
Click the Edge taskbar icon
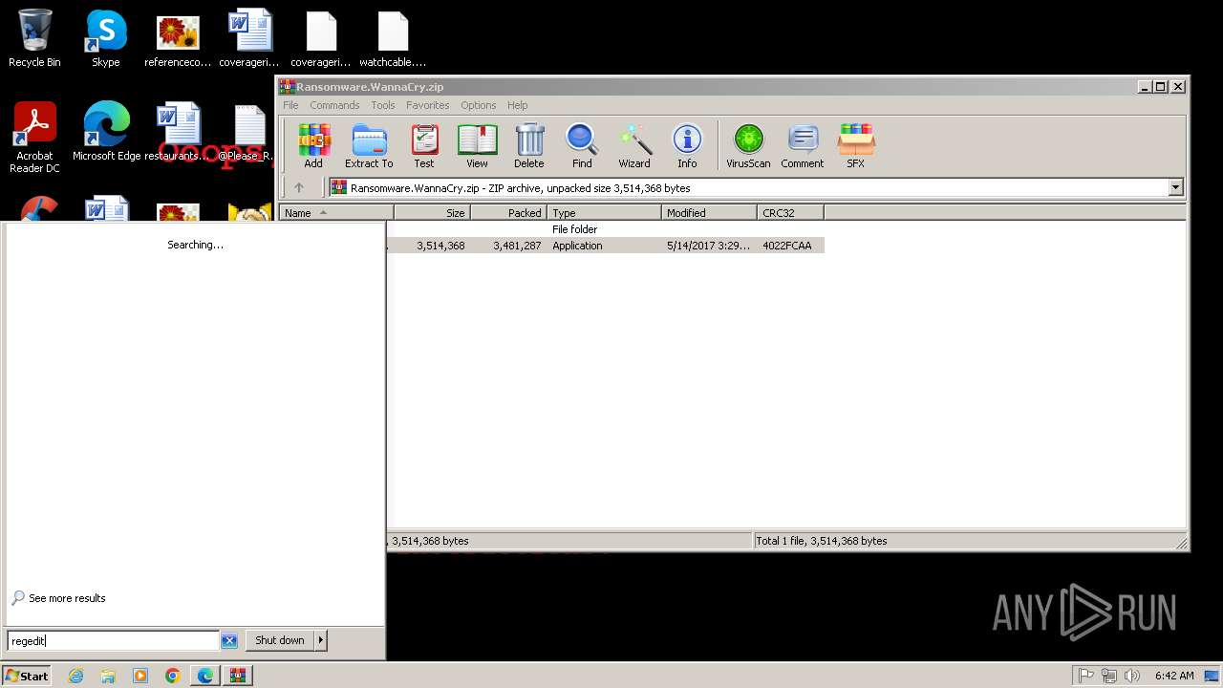[205, 676]
